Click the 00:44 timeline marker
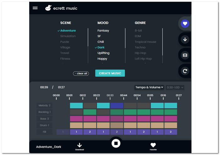This screenshot has height=155, width=220. pyautogui.click(x=124, y=96)
